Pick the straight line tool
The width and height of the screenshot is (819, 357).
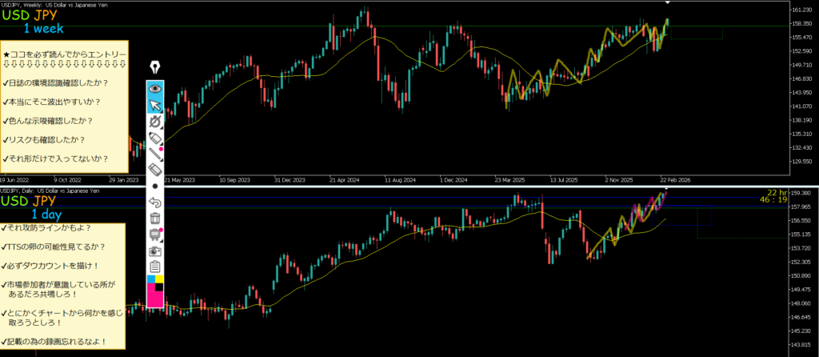pos(155,154)
